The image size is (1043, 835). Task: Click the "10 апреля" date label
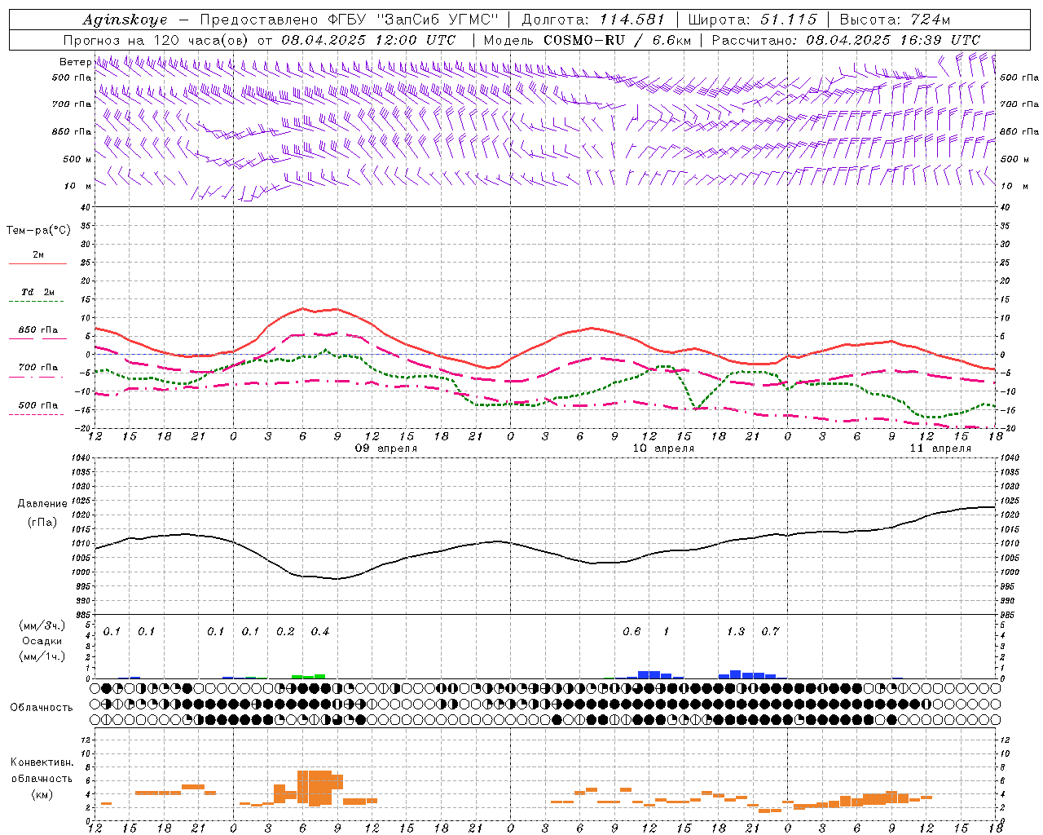pos(663,448)
